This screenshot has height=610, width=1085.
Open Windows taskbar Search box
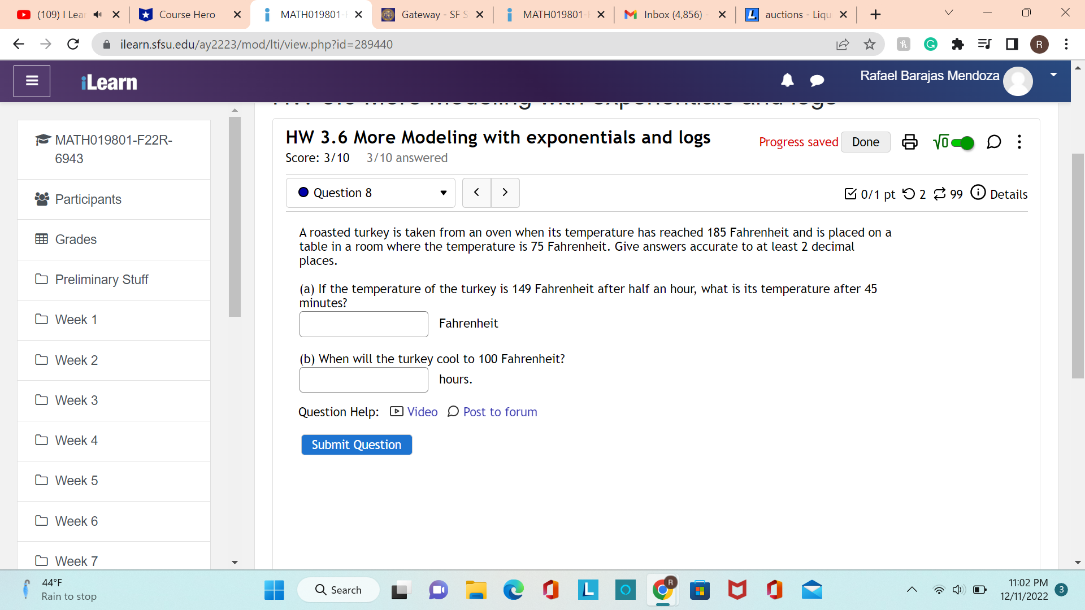point(339,590)
